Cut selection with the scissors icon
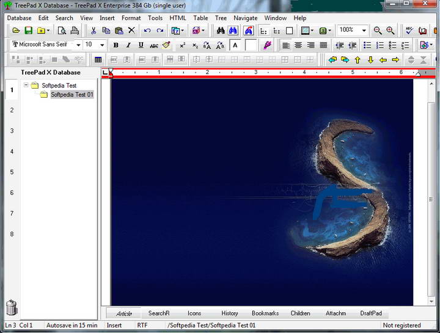440x333 pixels. click(94, 31)
